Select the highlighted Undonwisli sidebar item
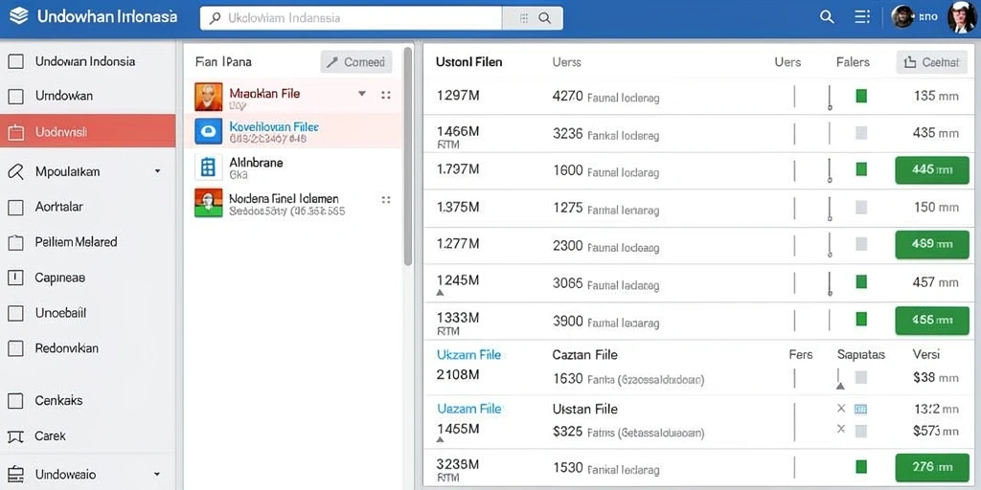This screenshot has height=490, width=981. click(87, 131)
